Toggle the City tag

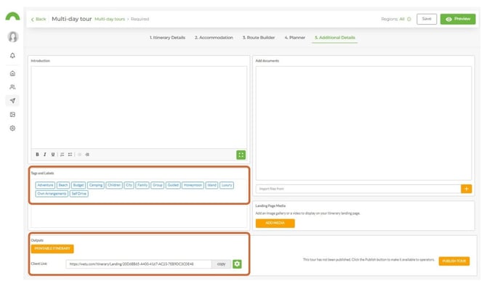pyautogui.click(x=129, y=185)
